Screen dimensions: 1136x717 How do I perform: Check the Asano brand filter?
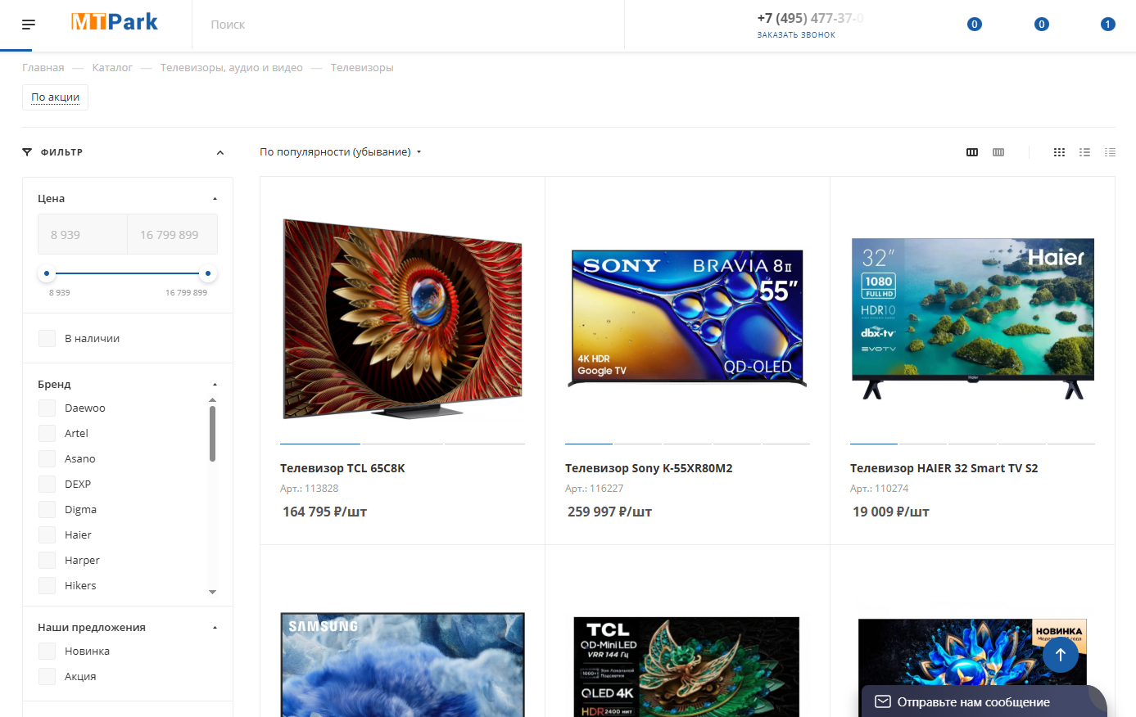48,458
